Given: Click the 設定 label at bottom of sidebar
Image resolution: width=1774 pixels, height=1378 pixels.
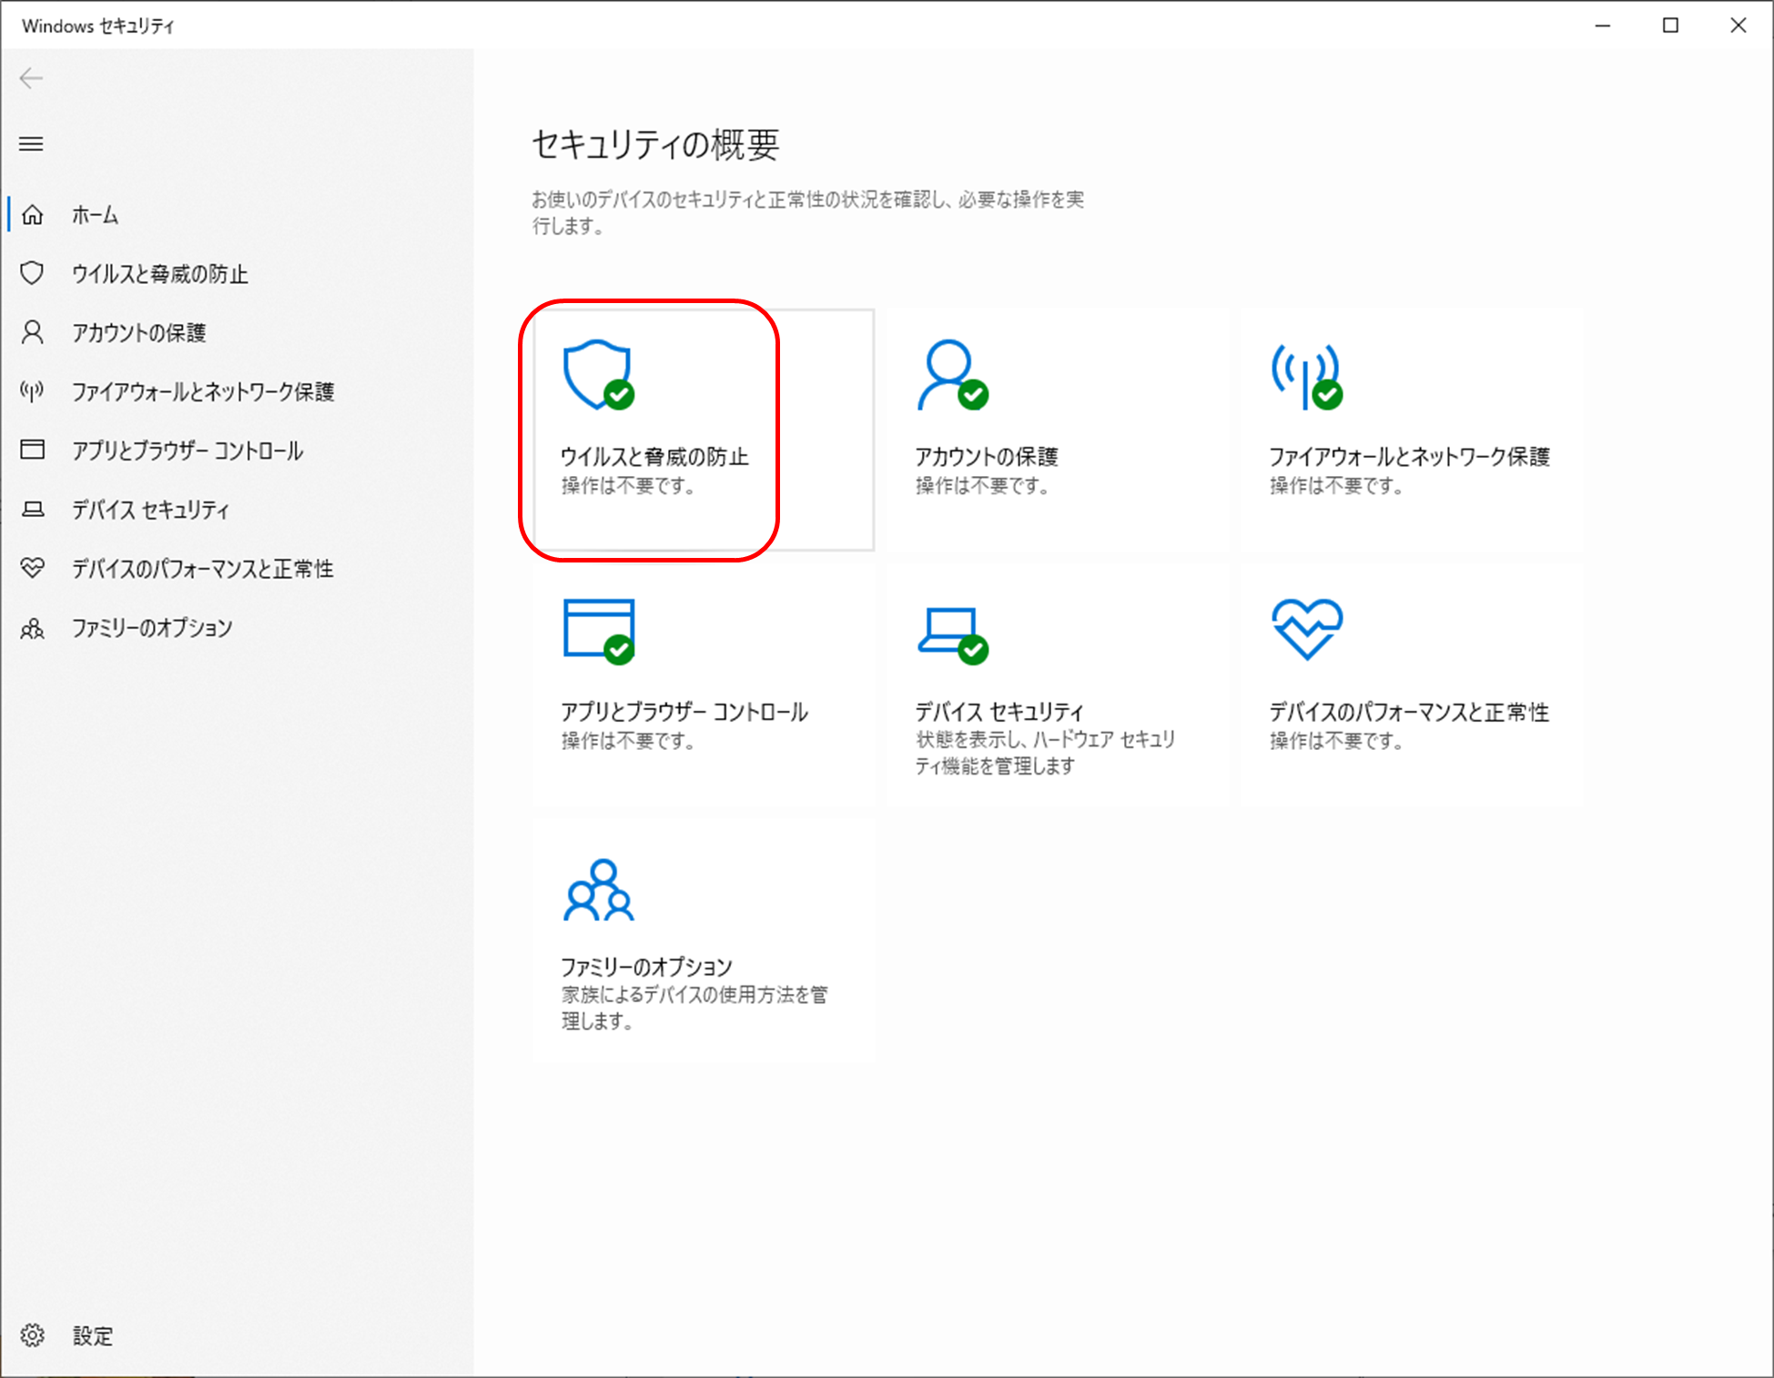Looking at the screenshot, I should 93,1335.
